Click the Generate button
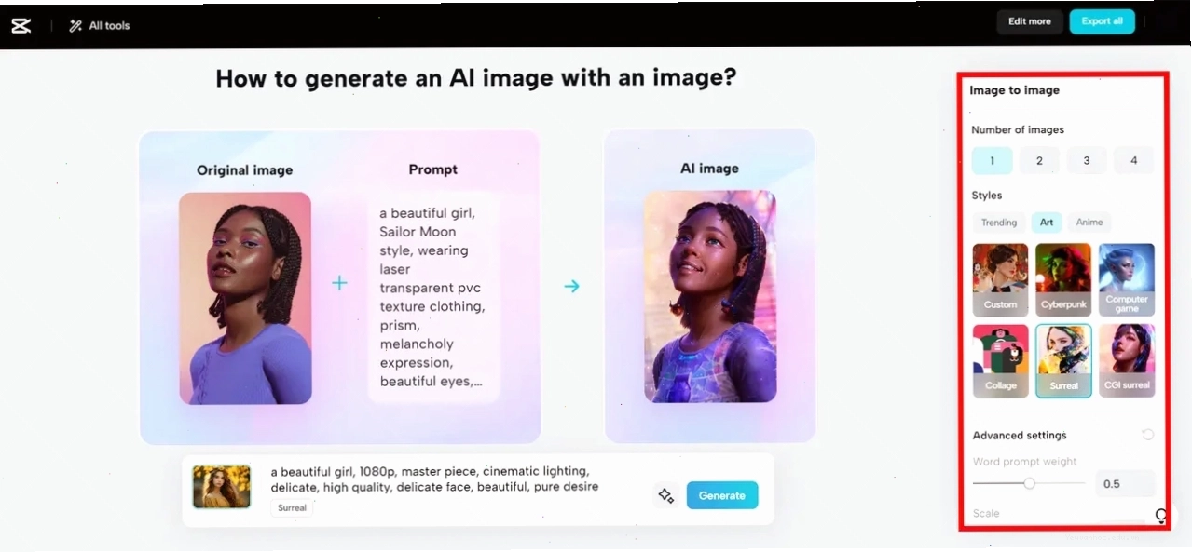The image size is (1192, 553). point(722,495)
